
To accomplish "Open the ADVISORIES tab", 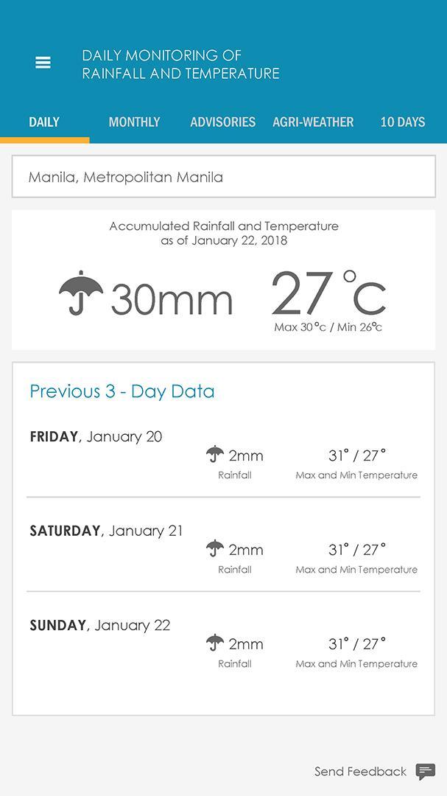I will [222, 122].
